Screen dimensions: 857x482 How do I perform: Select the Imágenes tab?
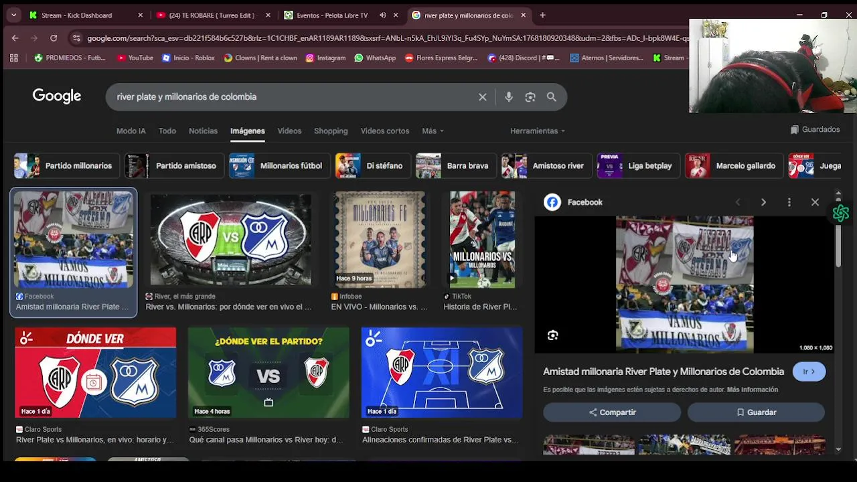pos(248,131)
